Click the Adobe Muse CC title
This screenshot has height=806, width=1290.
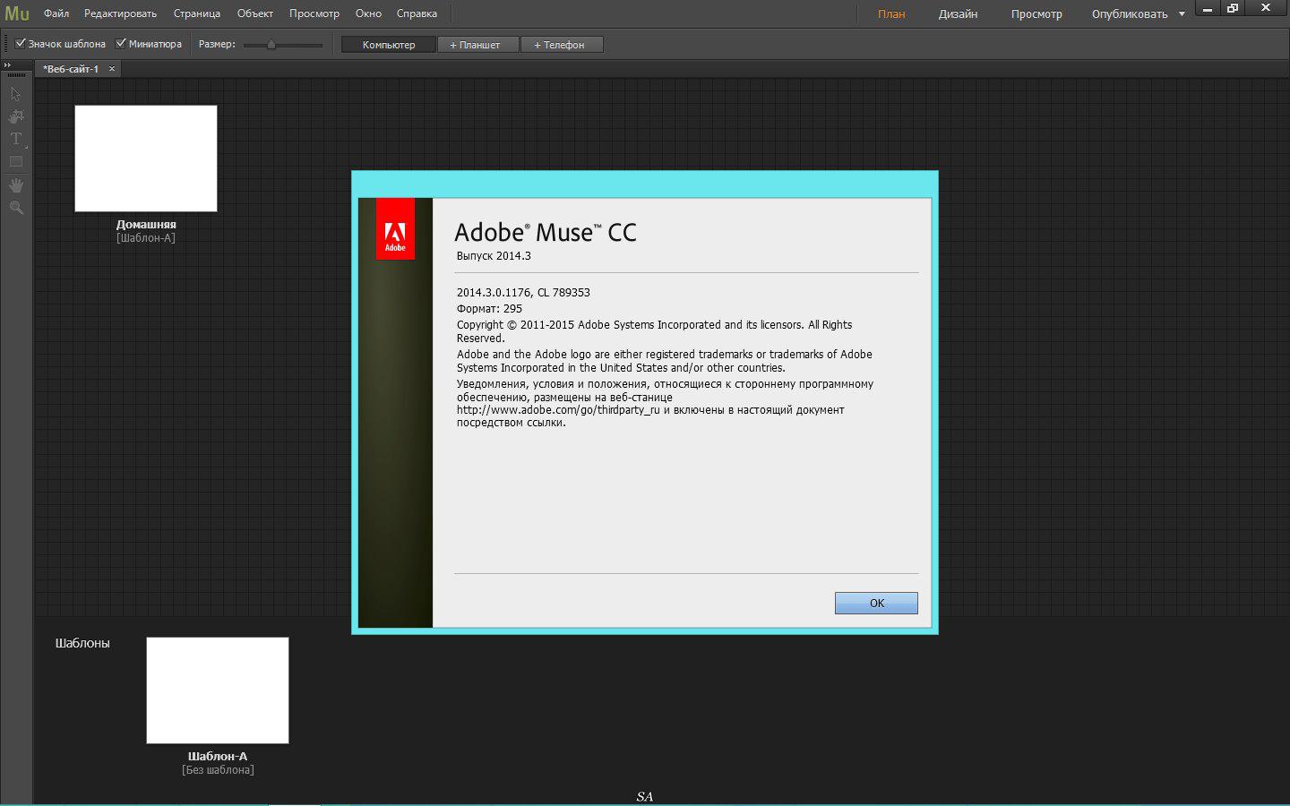click(546, 233)
